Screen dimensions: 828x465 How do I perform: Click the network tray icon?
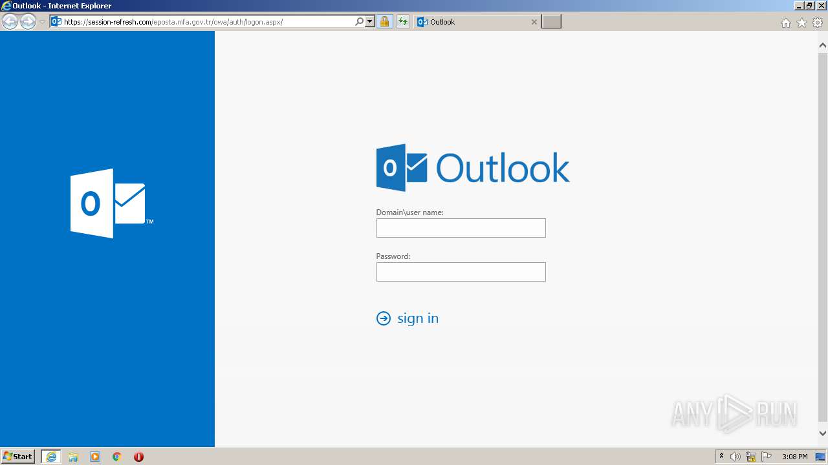(751, 457)
